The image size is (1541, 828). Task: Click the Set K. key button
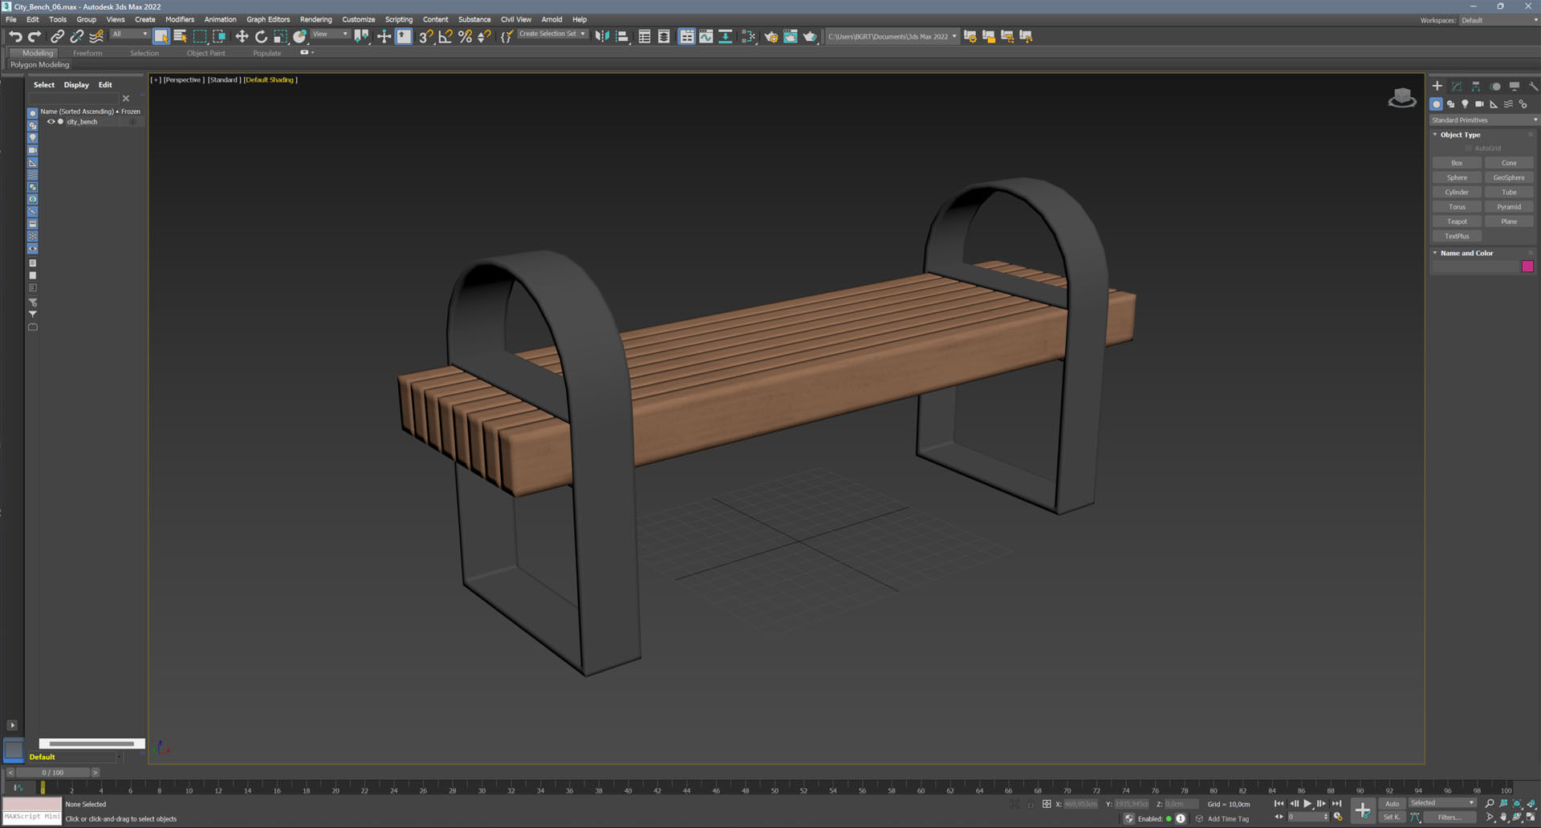coord(1392,818)
